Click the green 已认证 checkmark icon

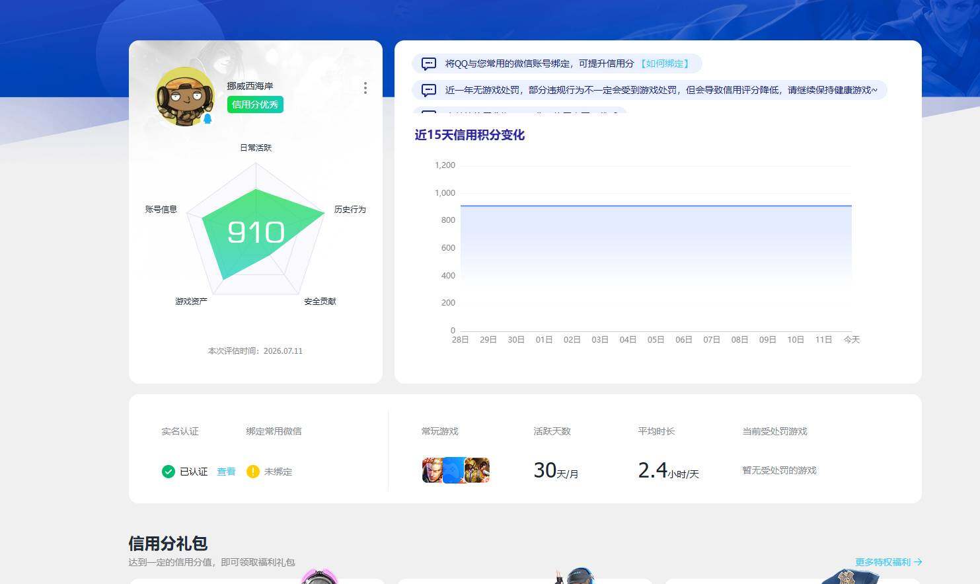(x=169, y=472)
